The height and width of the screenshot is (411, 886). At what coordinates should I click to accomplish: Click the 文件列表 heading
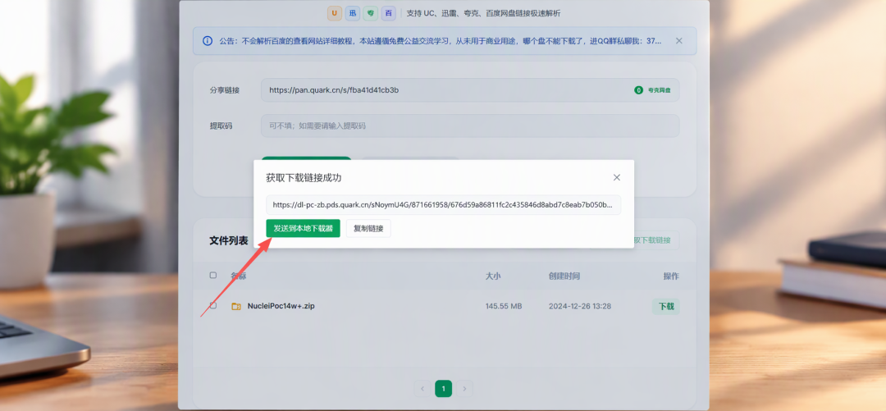[229, 240]
